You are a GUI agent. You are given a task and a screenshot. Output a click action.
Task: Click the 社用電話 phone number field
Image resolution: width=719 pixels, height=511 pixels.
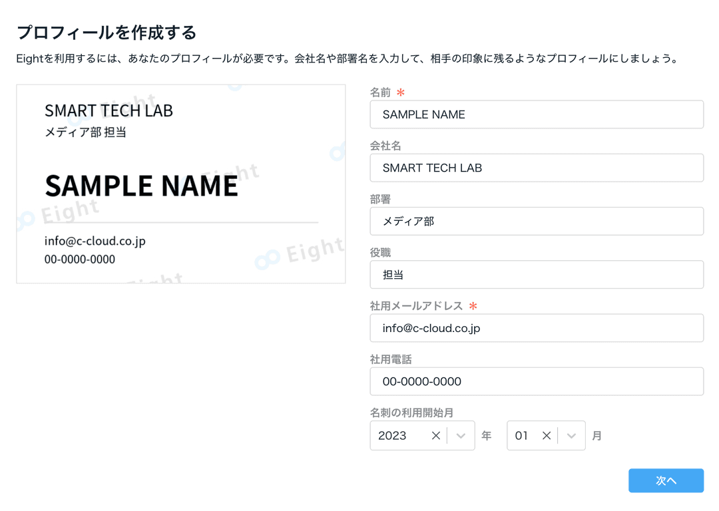pyautogui.click(x=536, y=381)
